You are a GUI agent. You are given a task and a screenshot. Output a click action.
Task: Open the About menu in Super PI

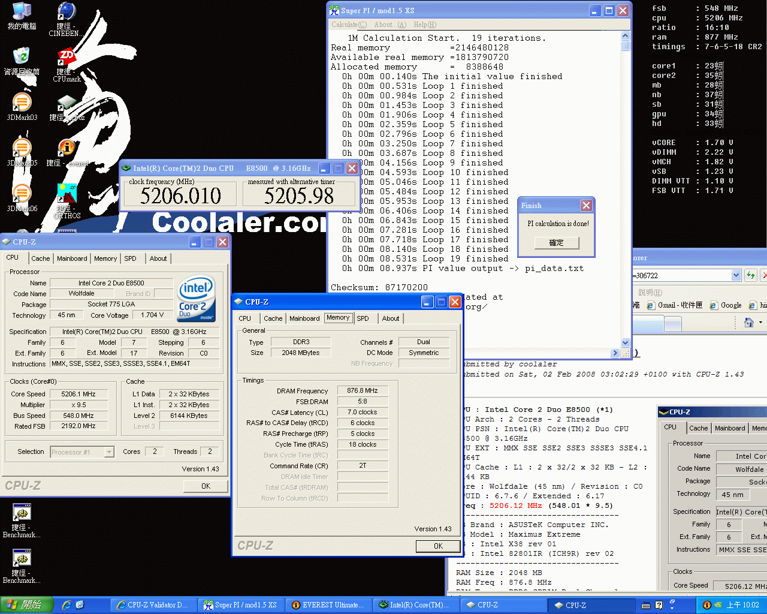point(390,25)
